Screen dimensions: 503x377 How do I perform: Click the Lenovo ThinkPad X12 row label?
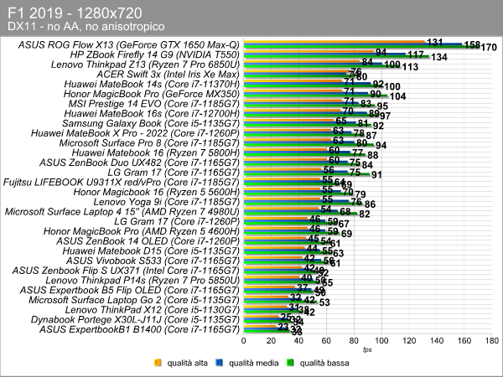point(153,310)
